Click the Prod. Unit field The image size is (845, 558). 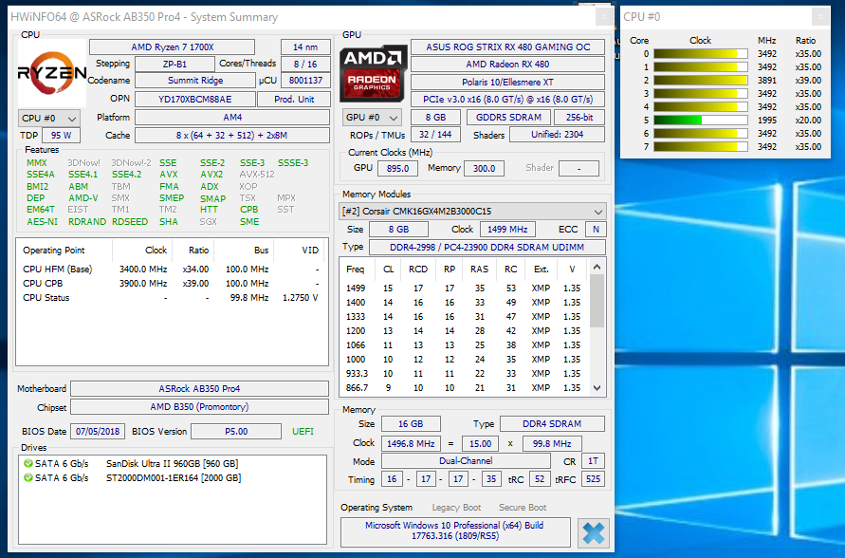click(294, 100)
